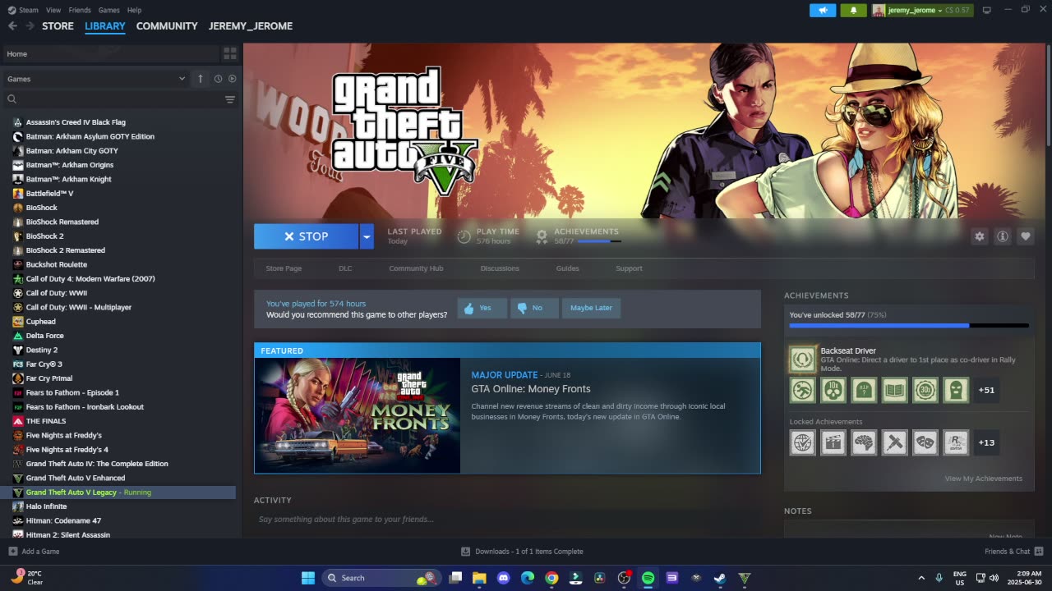1052x591 pixels.
Task: Go forward with the navigation arrow
Action: coord(30,26)
